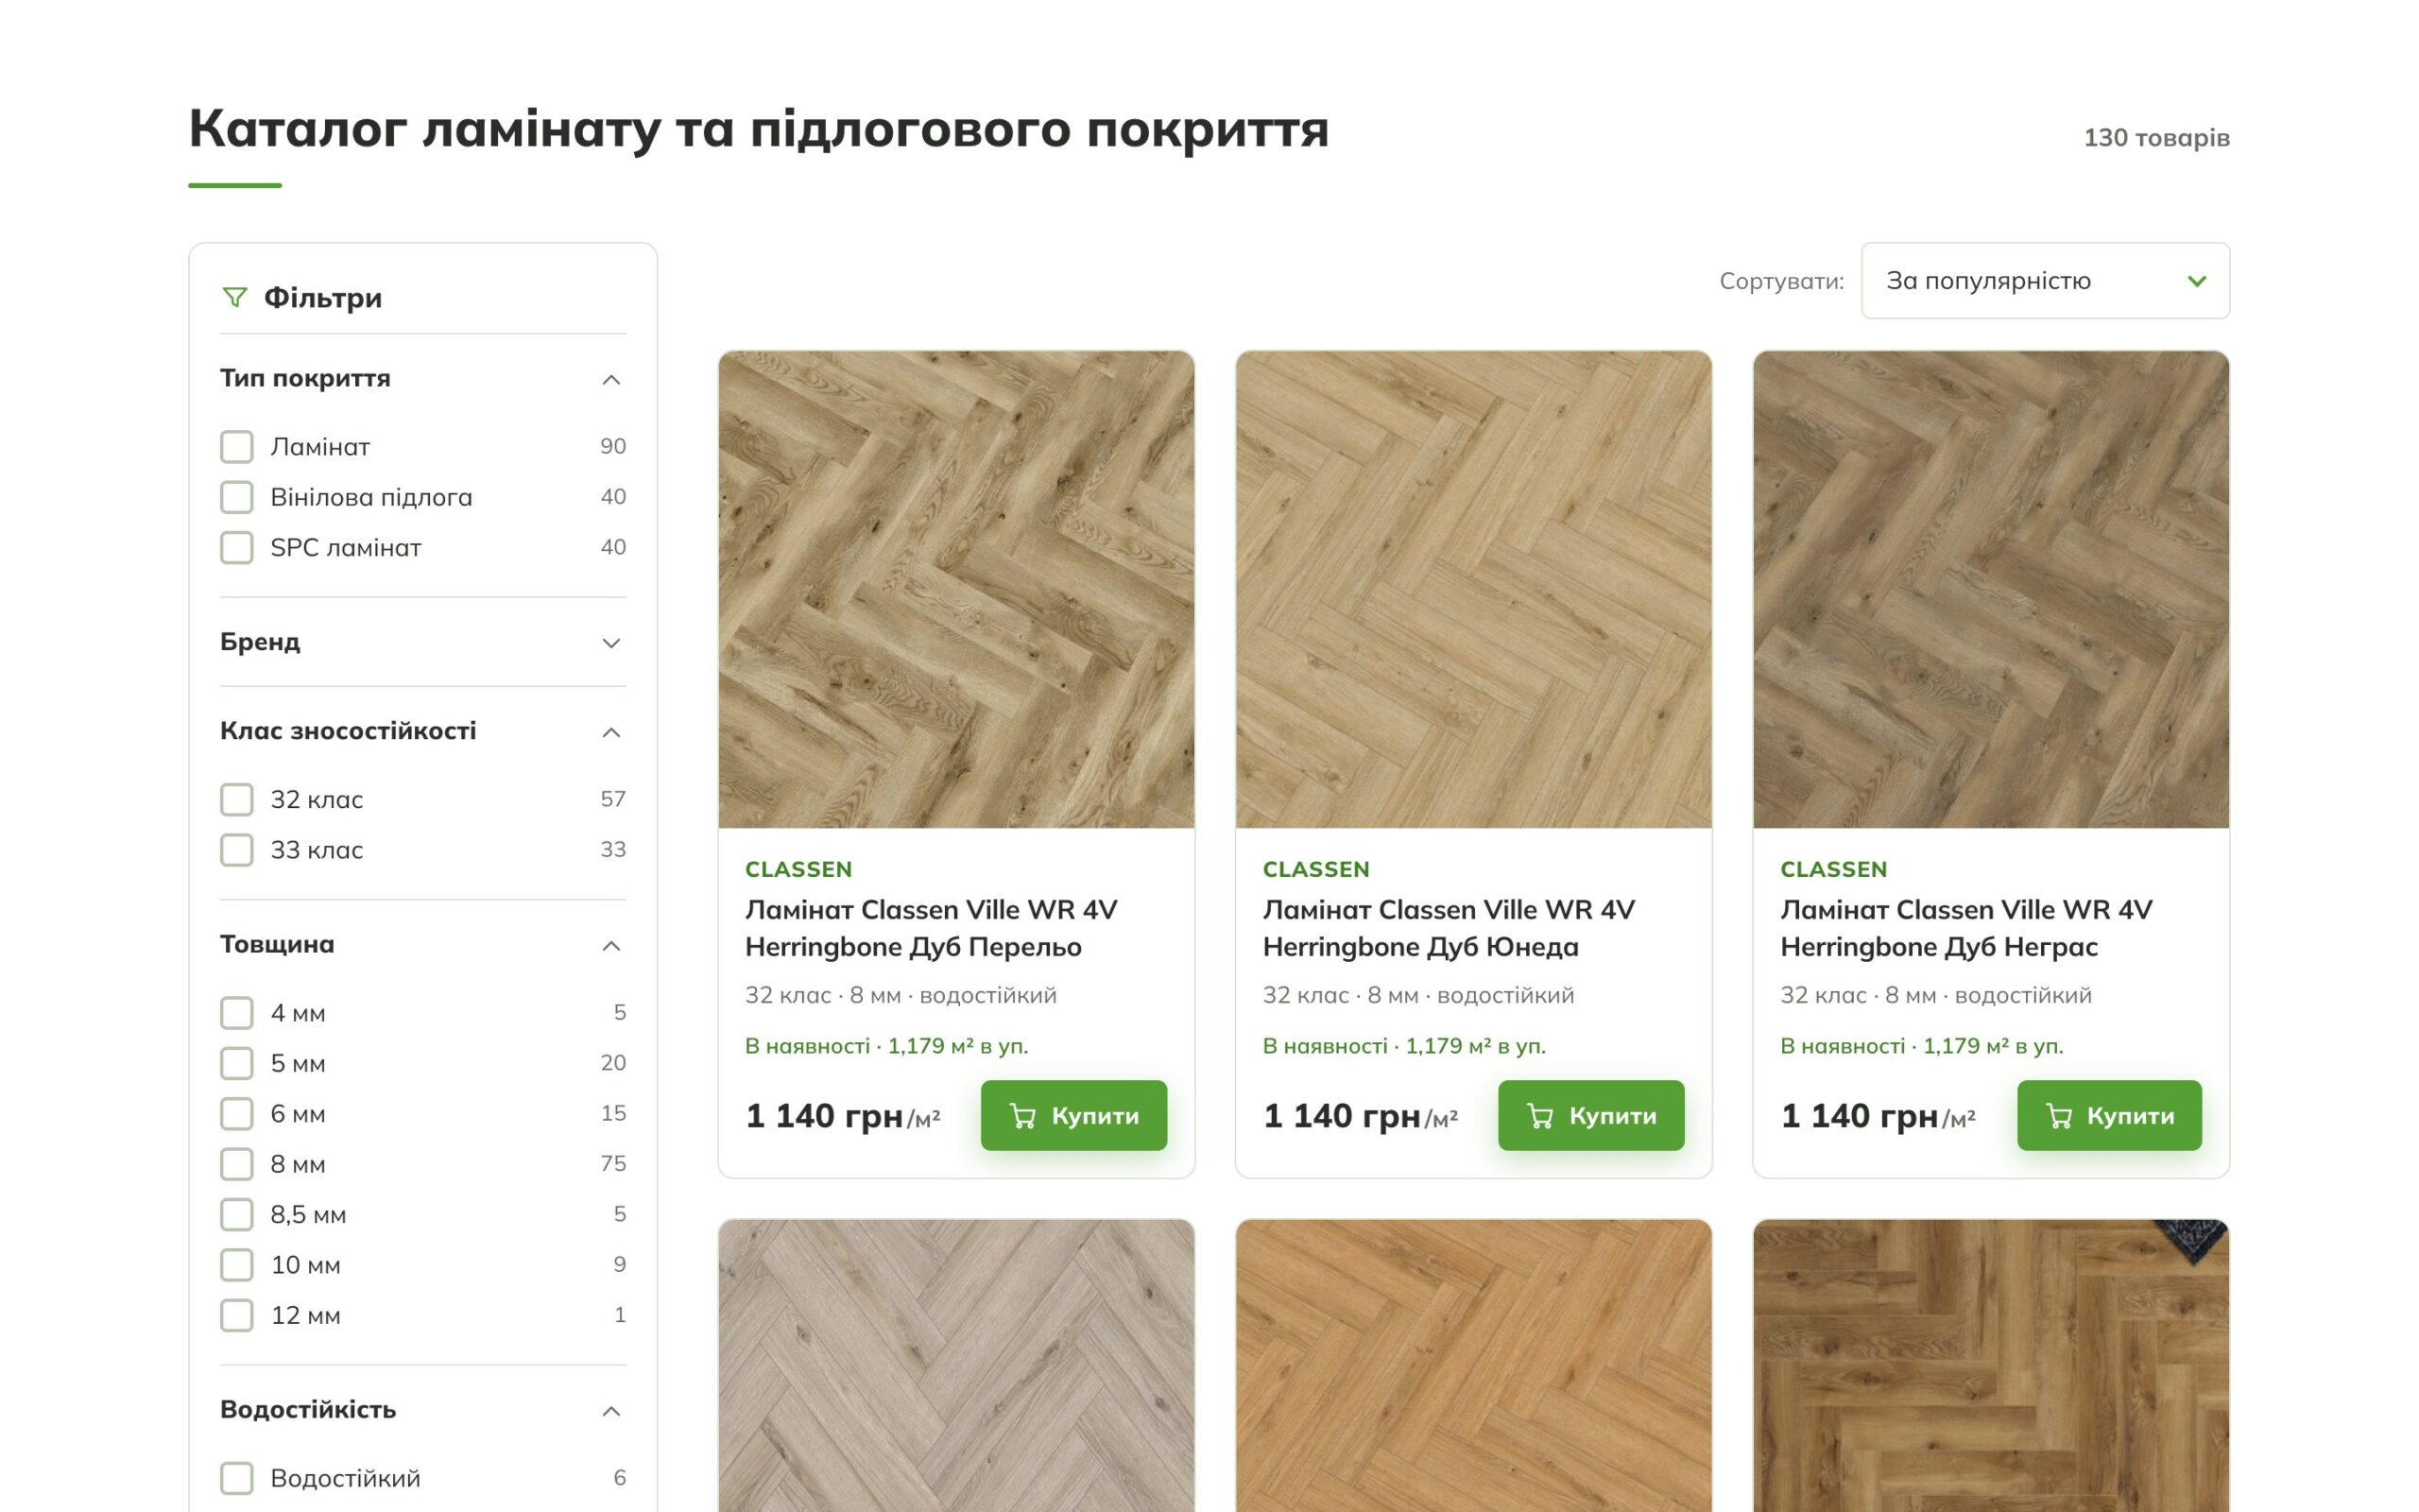This screenshot has height=1512, width=2419.
Task: Open Ламінат Classen Ville Дуб Юнеда title link
Action: click(x=1449, y=928)
